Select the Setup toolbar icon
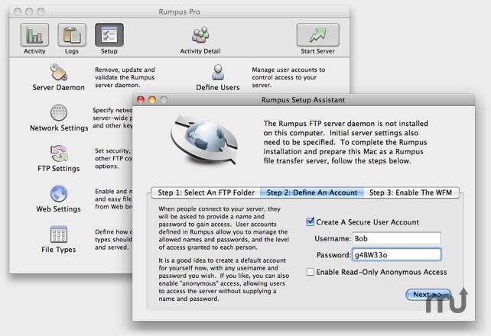The image size is (491, 336). click(x=109, y=34)
